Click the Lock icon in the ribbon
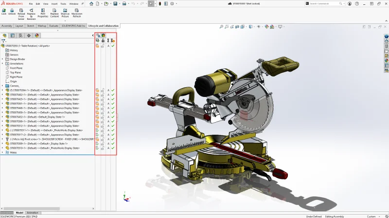Screen dimensions: 389x218 click(x=4, y=11)
